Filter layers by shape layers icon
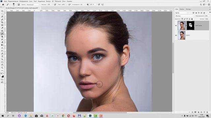This screenshot has width=211, height=118. coord(201,13)
